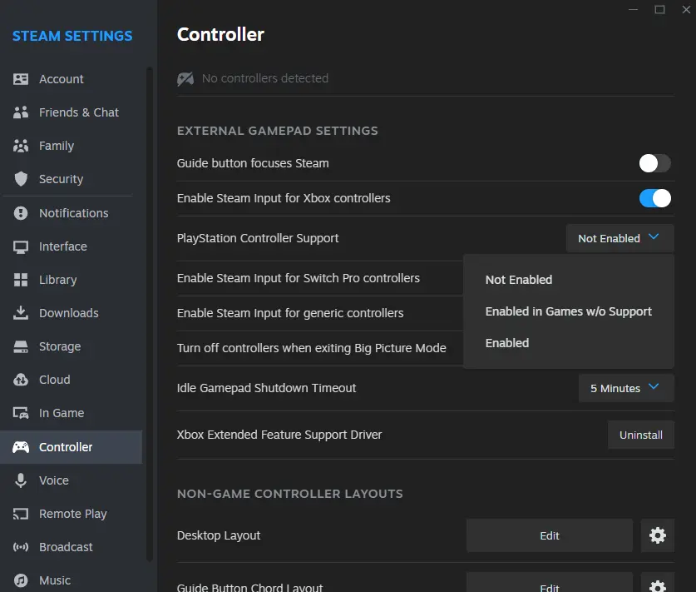The height and width of the screenshot is (592, 696).
Task: Open Voice settings section
Action: point(71,480)
